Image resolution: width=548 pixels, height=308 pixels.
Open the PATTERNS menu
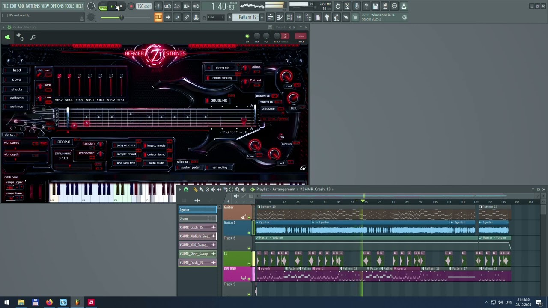point(33,6)
